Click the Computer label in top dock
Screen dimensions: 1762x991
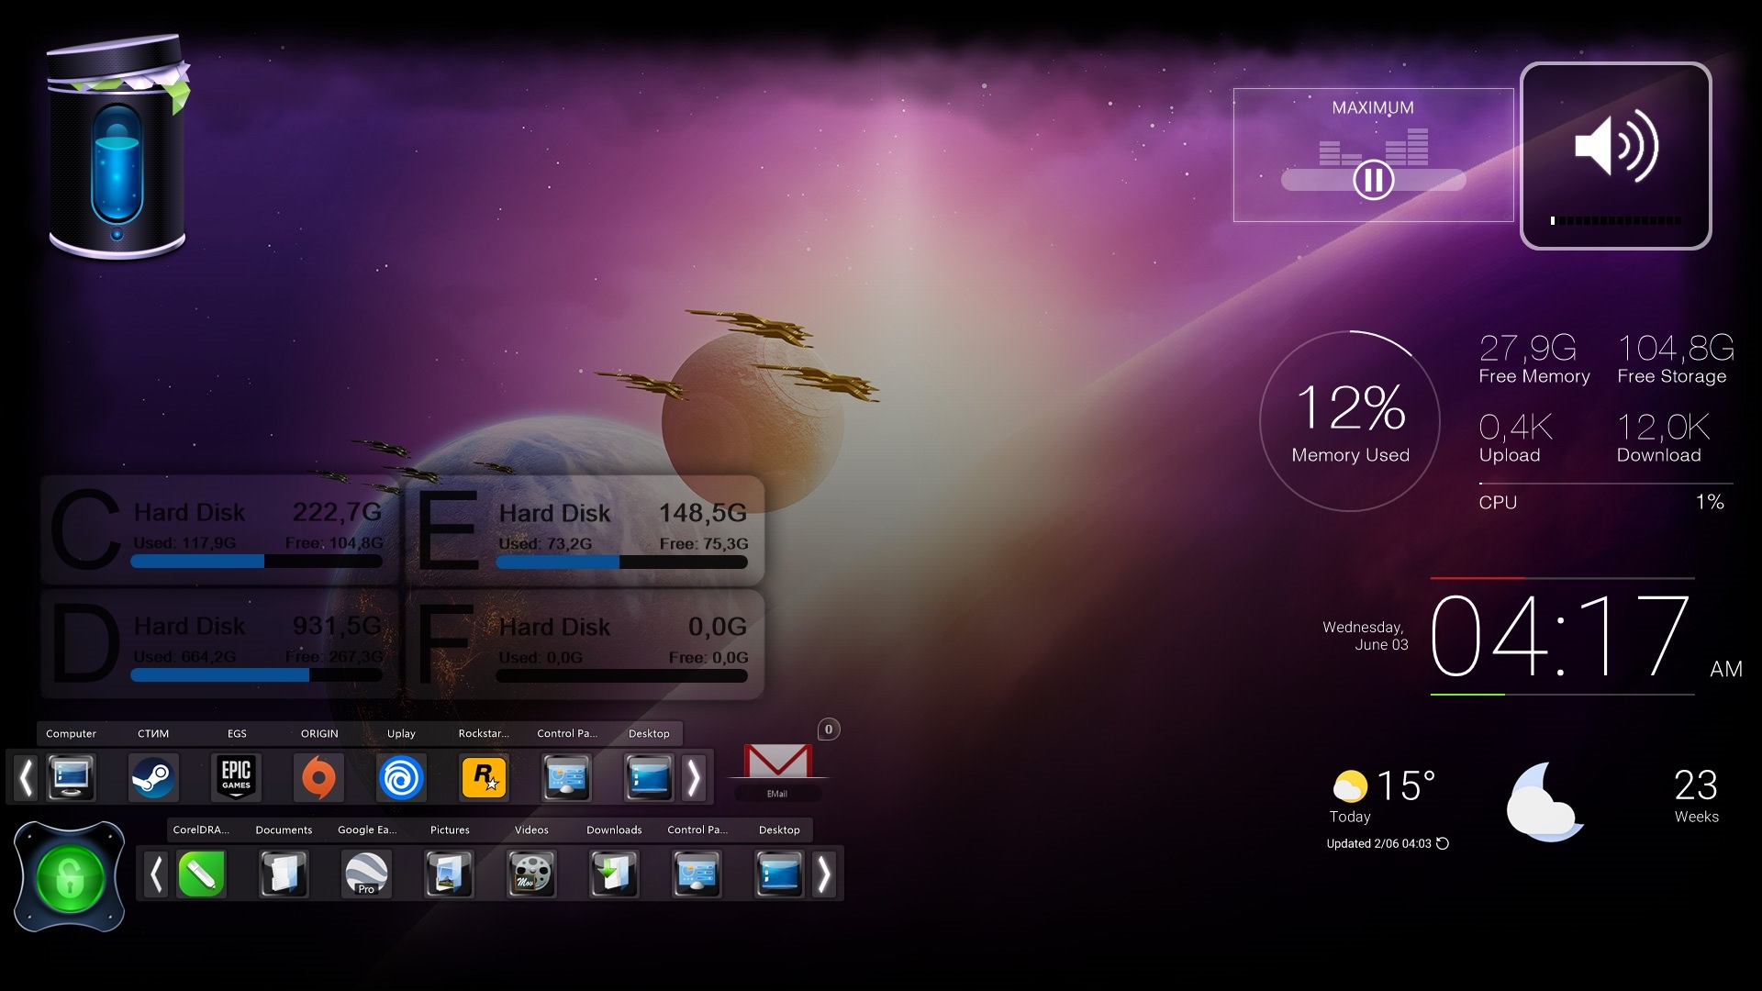click(71, 733)
